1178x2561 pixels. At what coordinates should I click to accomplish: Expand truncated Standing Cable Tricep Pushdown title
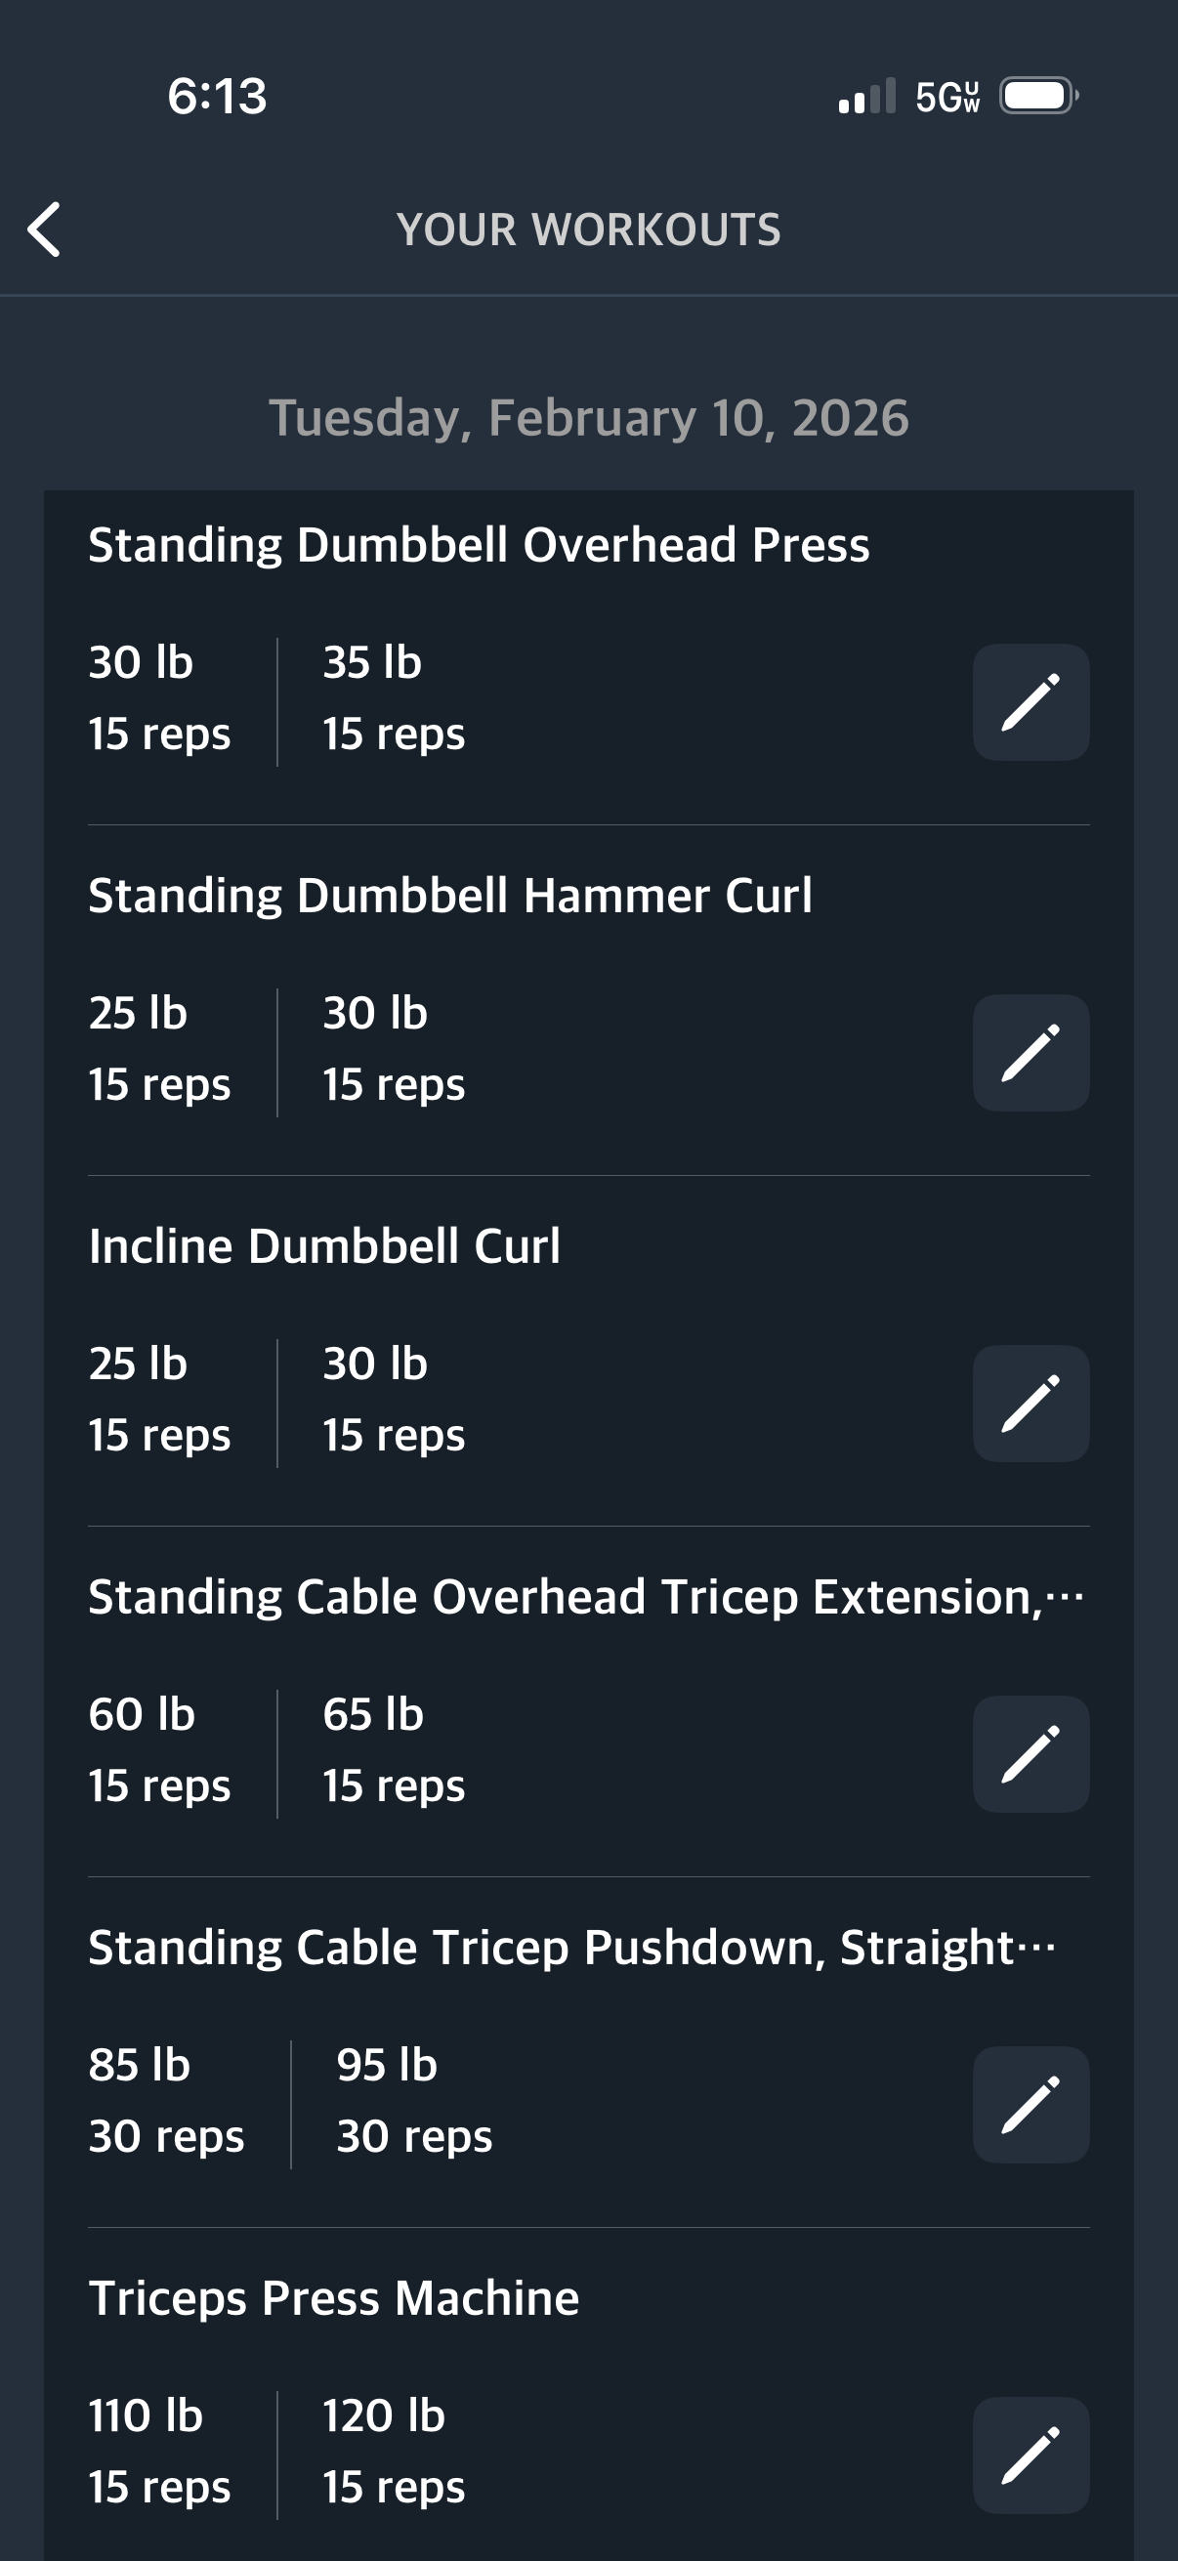click(x=571, y=1948)
